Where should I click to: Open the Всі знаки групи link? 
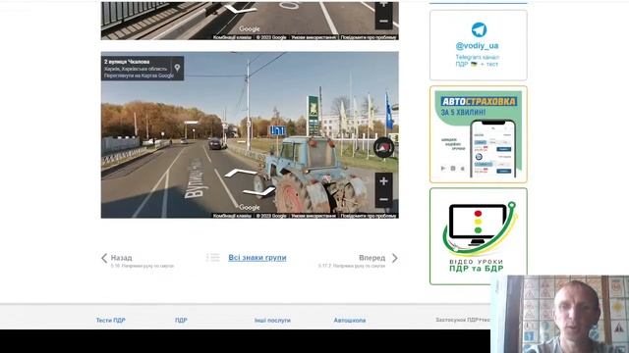coord(257,258)
